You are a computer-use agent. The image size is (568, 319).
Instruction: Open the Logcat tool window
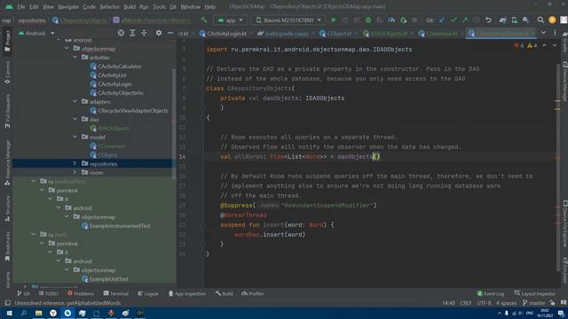(x=148, y=293)
